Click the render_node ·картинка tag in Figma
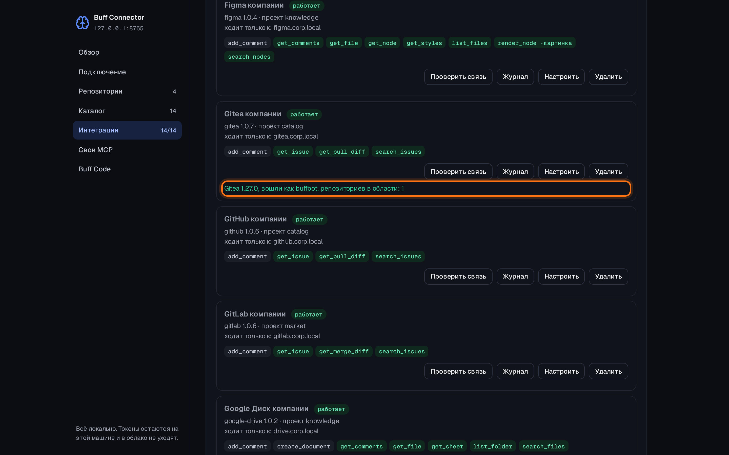Viewport: 729px width, 455px height. [x=534, y=43]
